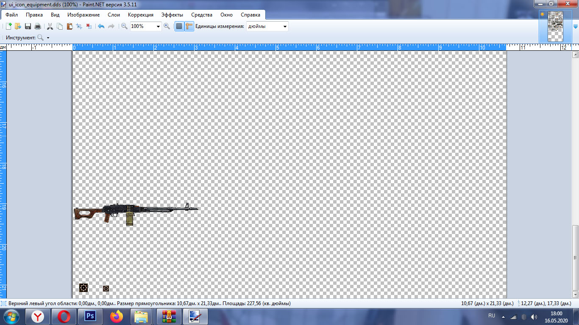This screenshot has height=325, width=579.
Task: Click the Undo arrow icon
Action: point(101,26)
